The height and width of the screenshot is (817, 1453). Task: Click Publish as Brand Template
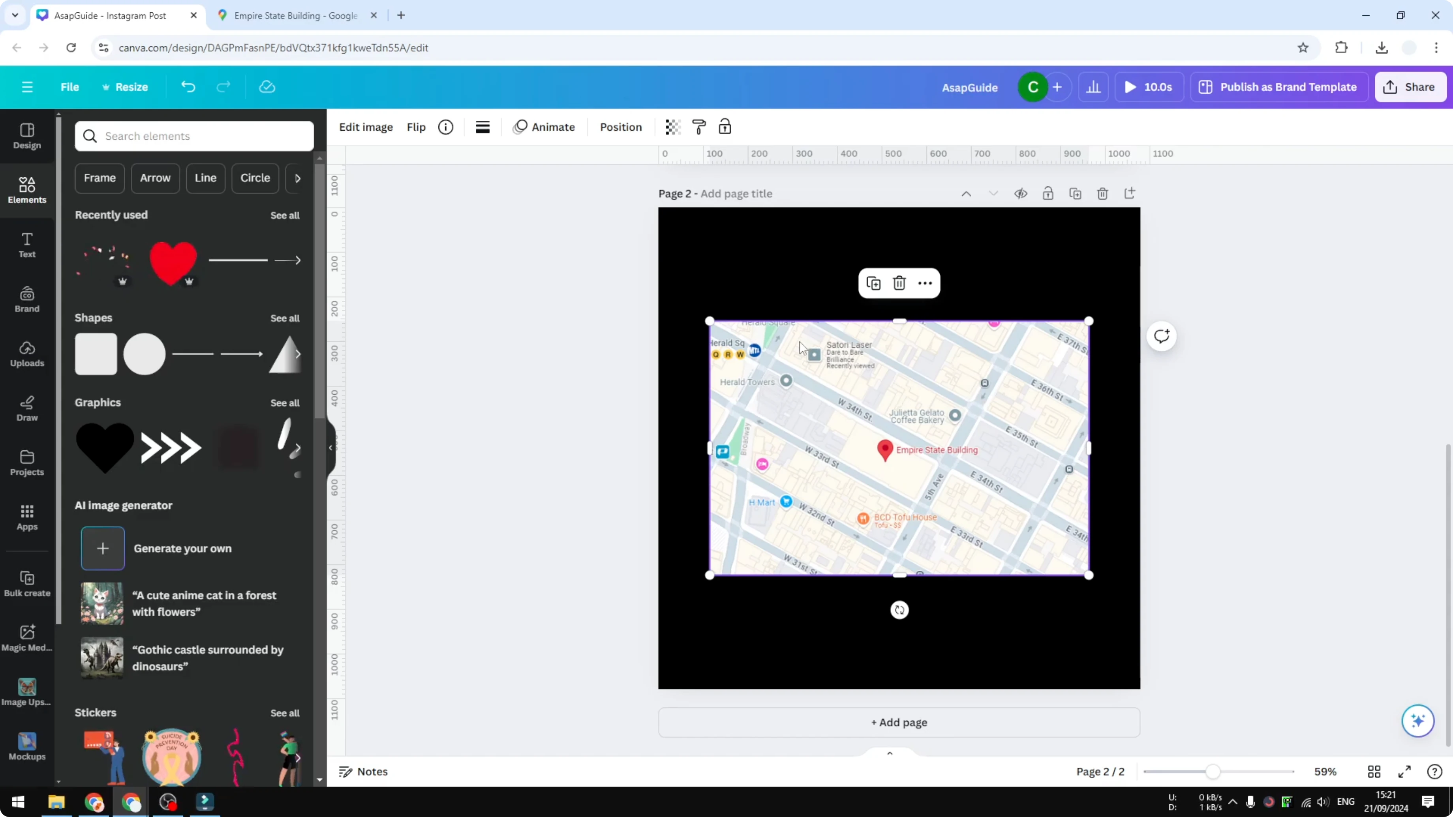(1279, 87)
